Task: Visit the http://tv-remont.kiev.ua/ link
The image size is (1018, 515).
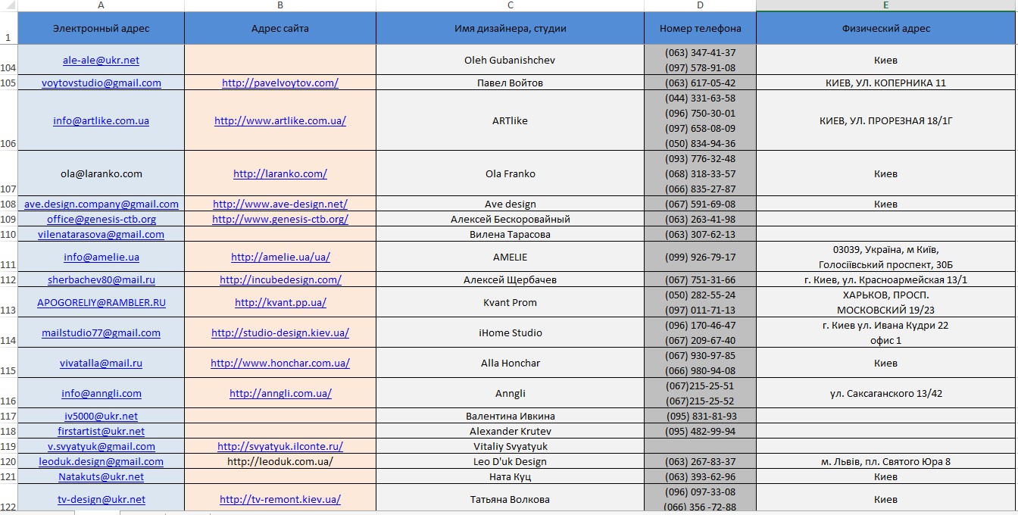Action: click(x=280, y=500)
